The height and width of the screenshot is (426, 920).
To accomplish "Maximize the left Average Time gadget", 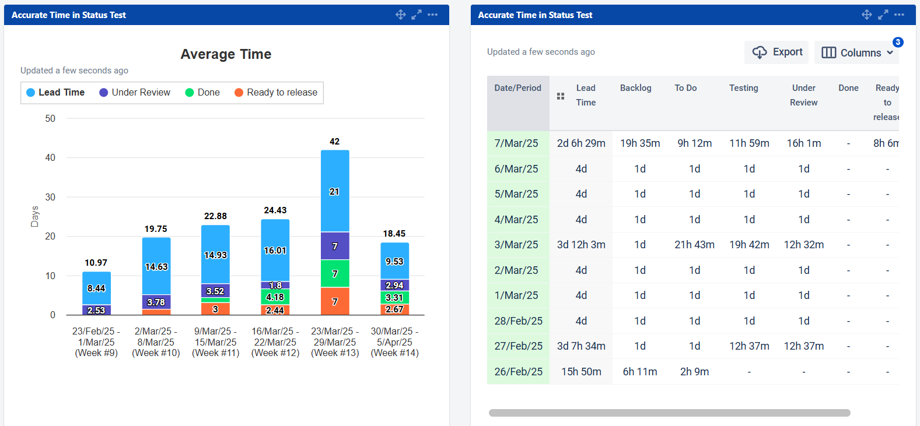I will 417,15.
